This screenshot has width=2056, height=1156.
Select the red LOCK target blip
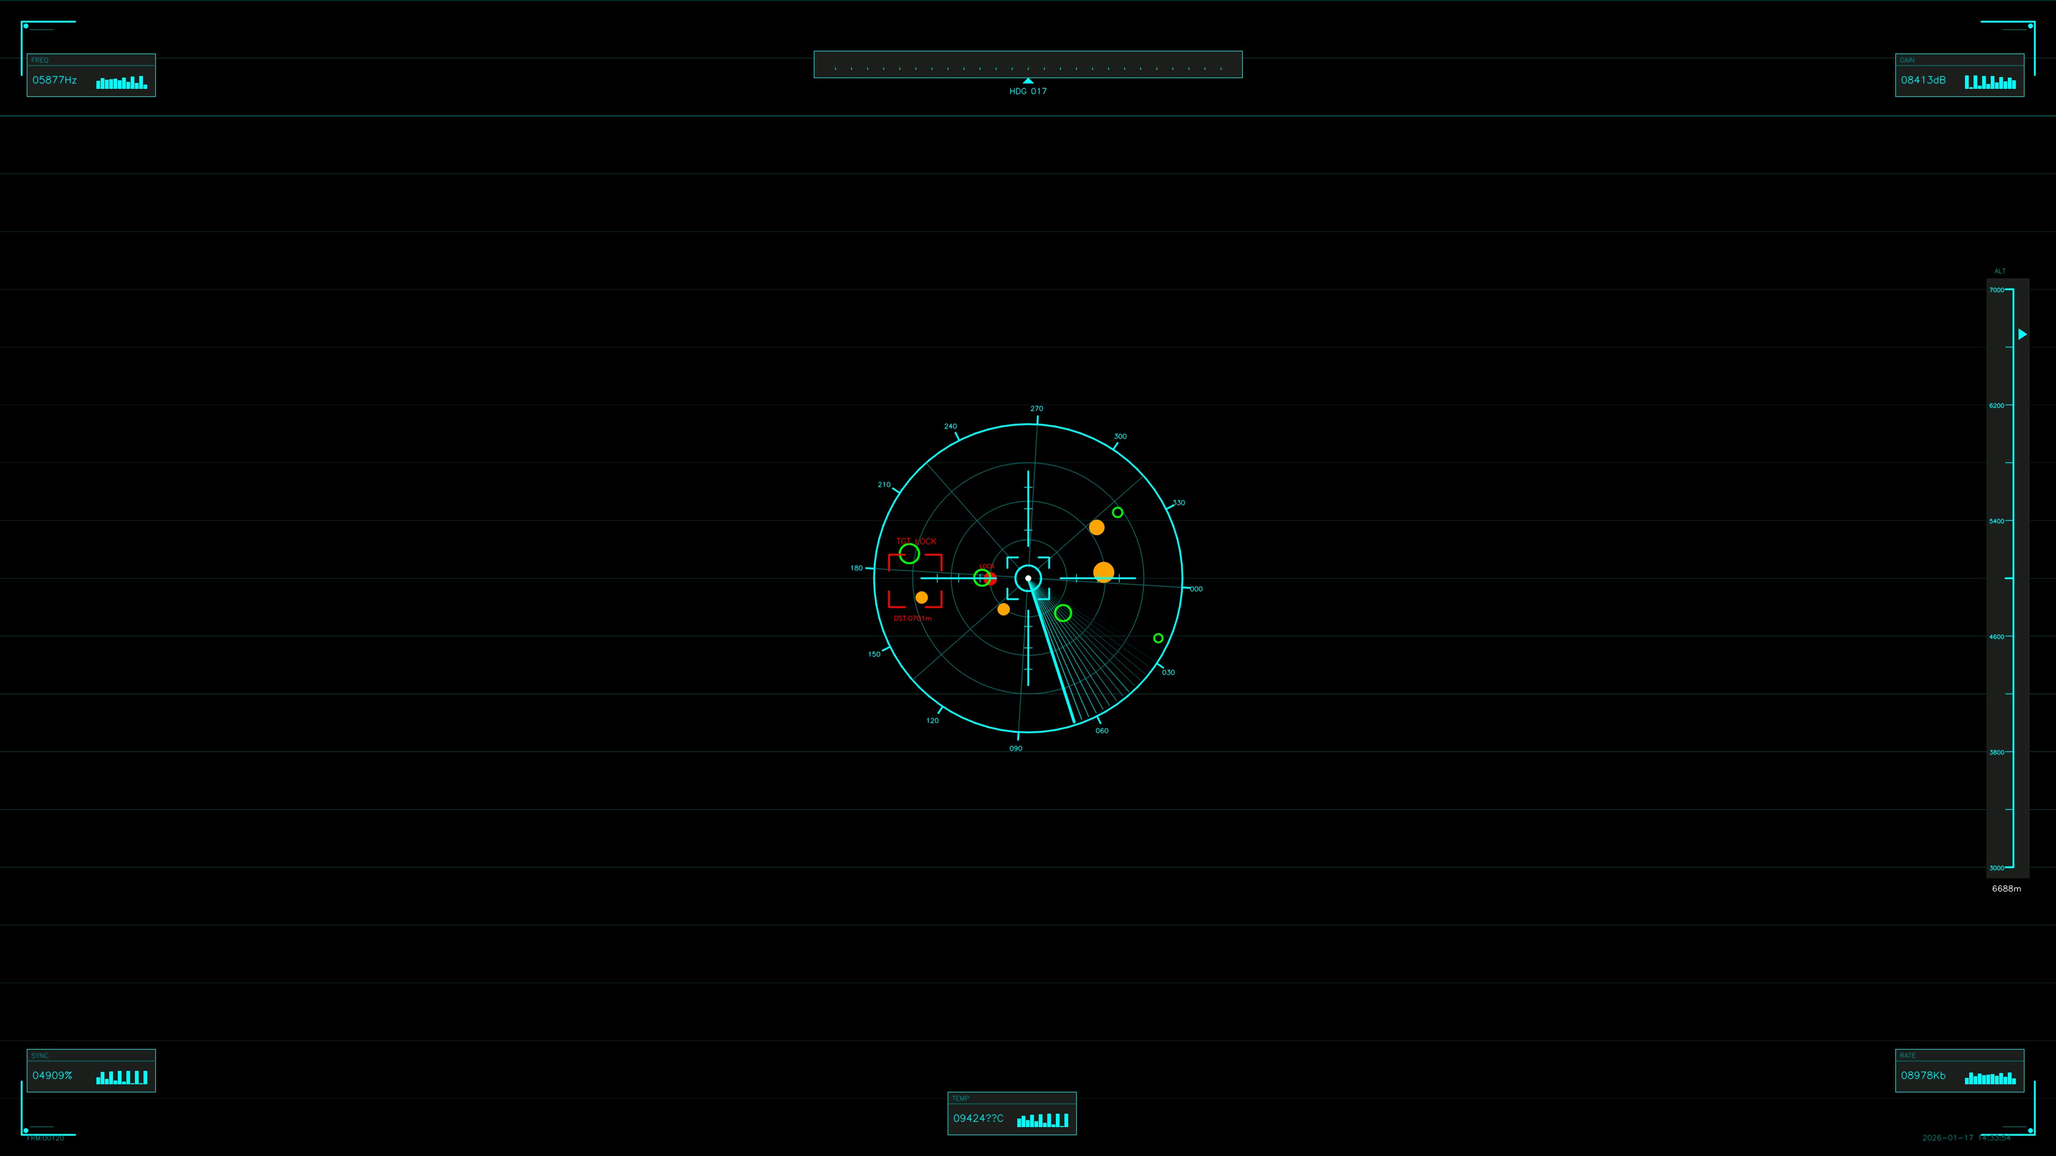[x=991, y=577]
